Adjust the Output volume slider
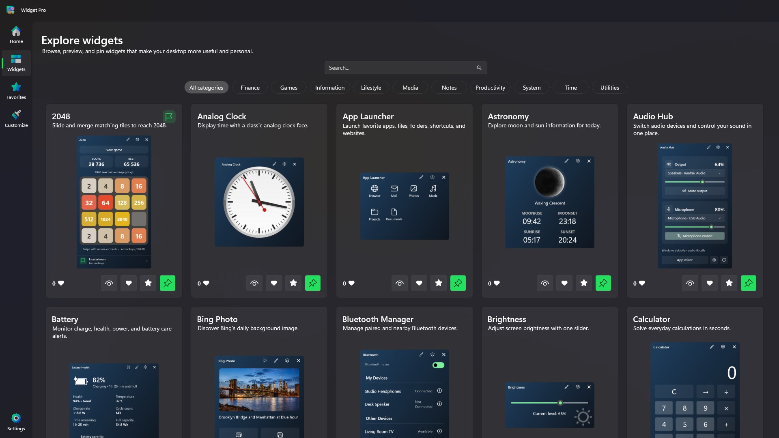The image size is (779, 438). click(x=695, y=182)
